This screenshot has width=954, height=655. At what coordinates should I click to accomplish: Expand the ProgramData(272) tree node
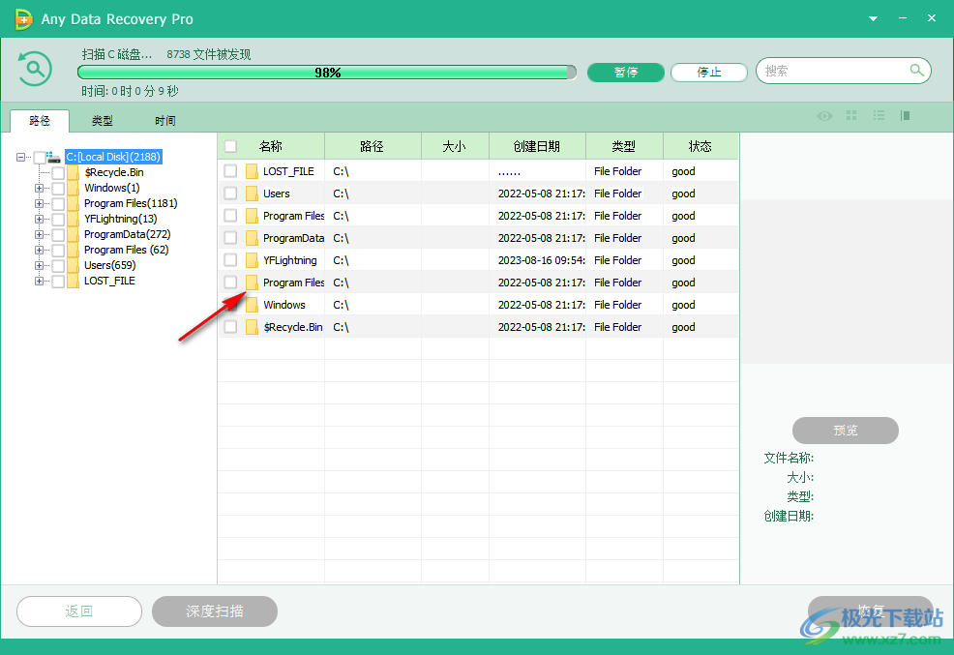point(39,234)
